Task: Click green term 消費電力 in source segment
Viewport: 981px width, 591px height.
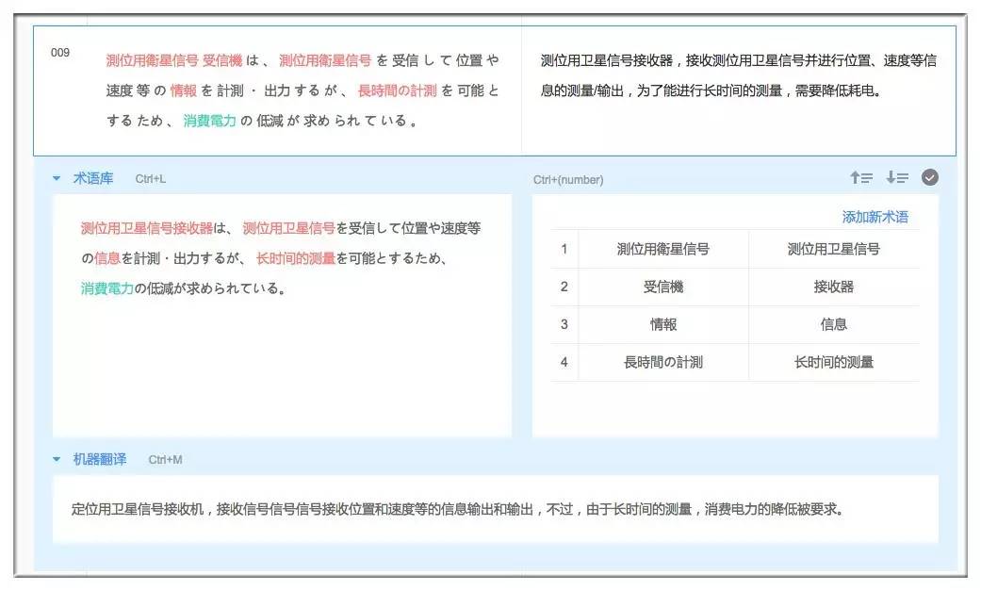Action: tap(209, 121)
